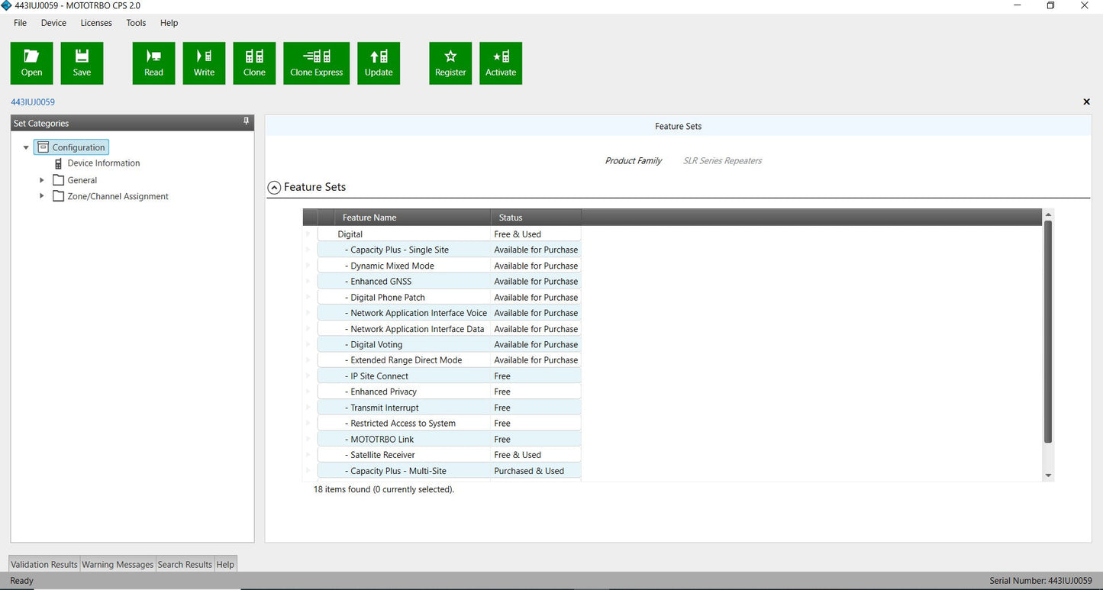Expand the Zone/Channel Assignment arrow
The width and height of the screenshot is (1103, 590).
[42, 196]
